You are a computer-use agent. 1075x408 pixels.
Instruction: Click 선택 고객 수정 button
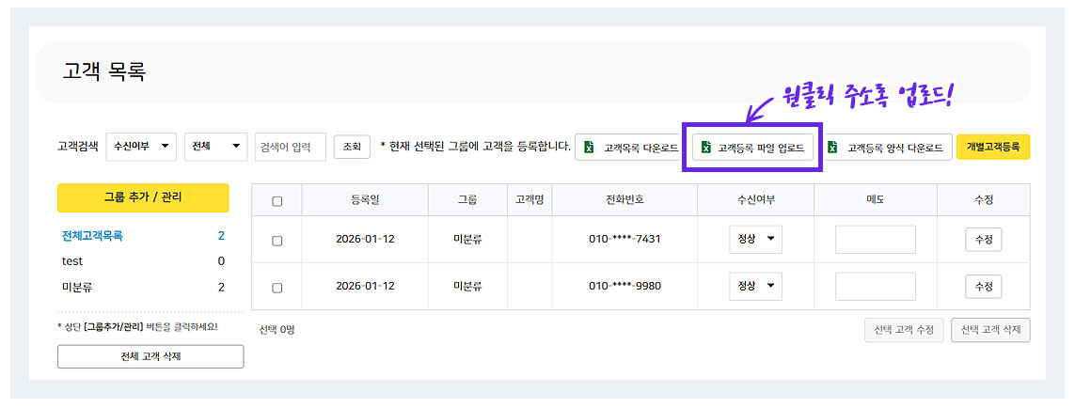point(904,330)
